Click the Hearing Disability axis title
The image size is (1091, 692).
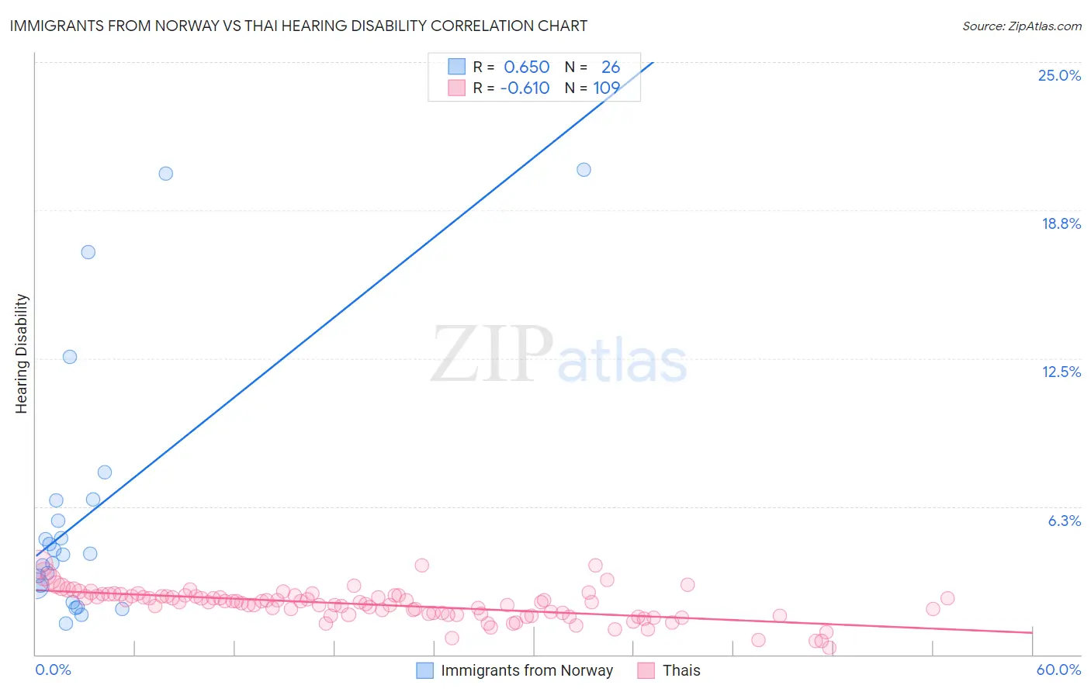pos(22,354)
